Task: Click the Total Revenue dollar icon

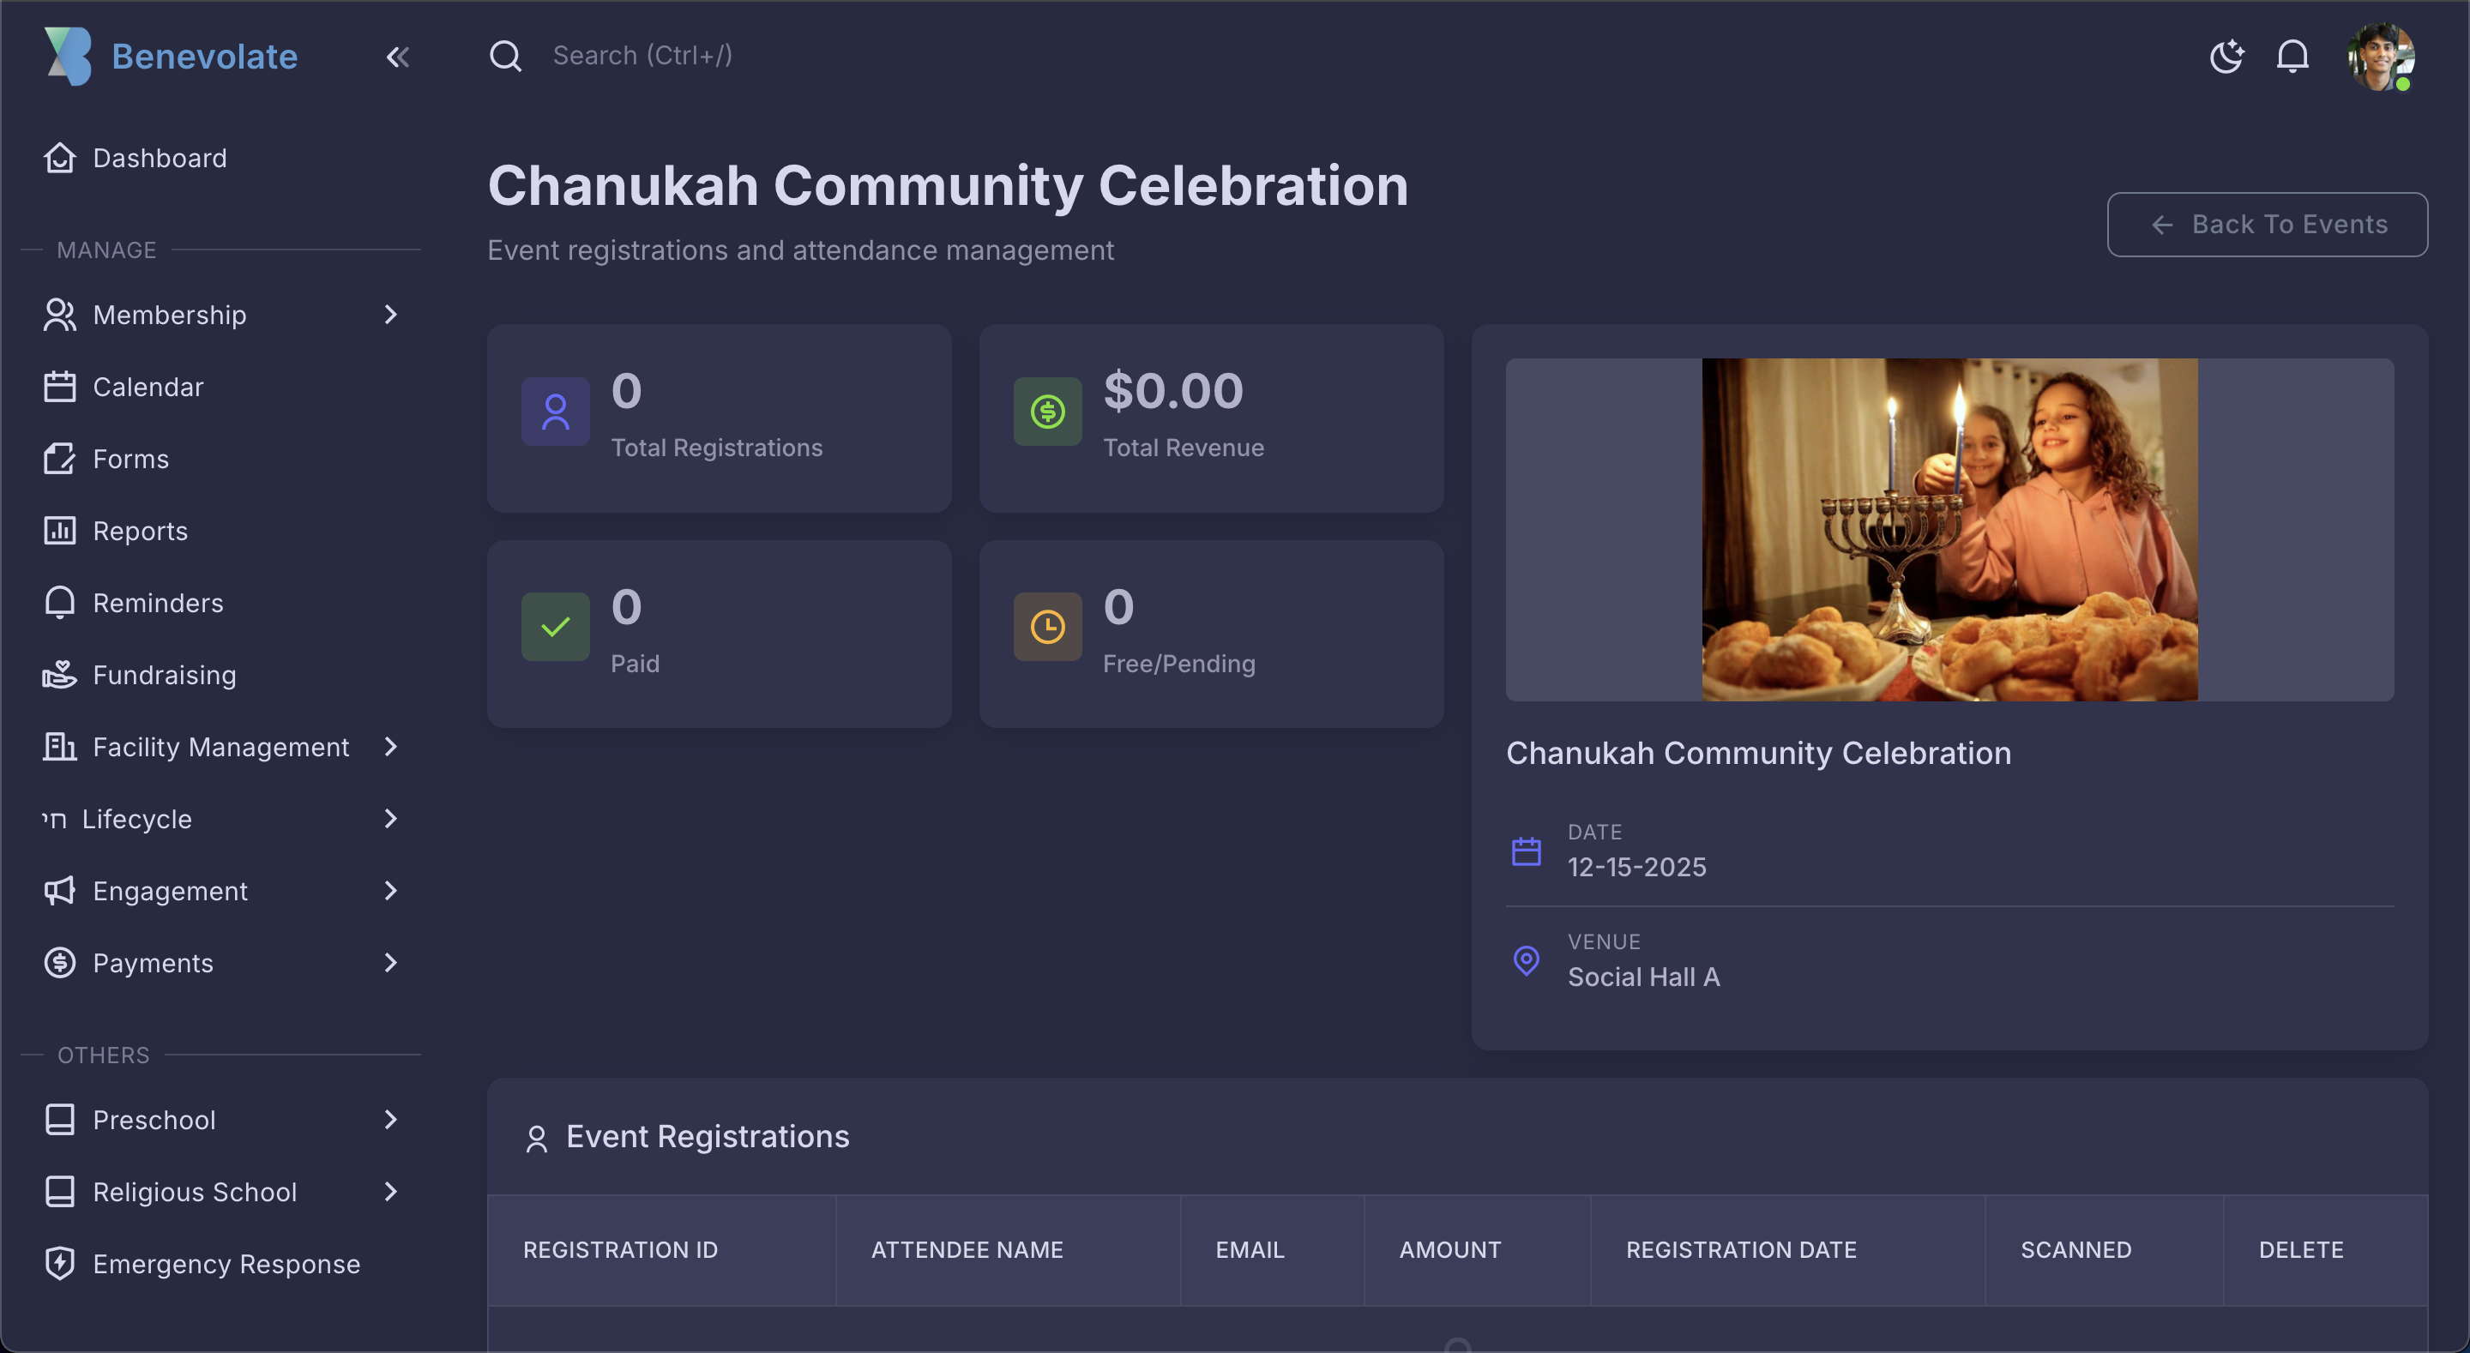Action: point(1047,412)
